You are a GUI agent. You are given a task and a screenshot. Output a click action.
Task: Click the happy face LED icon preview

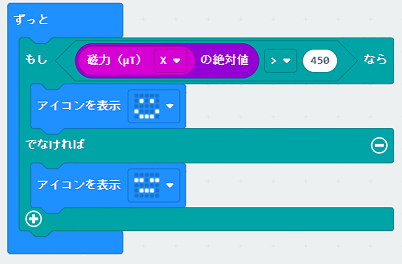147,106
